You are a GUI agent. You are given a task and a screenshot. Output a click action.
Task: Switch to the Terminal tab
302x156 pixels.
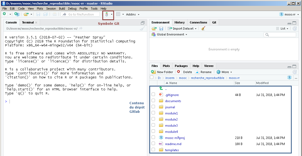pyautogui.click(x=28, y=22)
